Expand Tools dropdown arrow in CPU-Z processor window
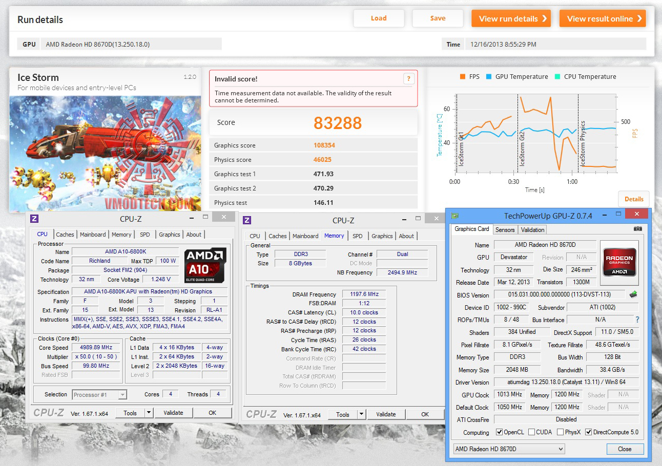This screenshot has height=466, width=662. click(149, 413)
